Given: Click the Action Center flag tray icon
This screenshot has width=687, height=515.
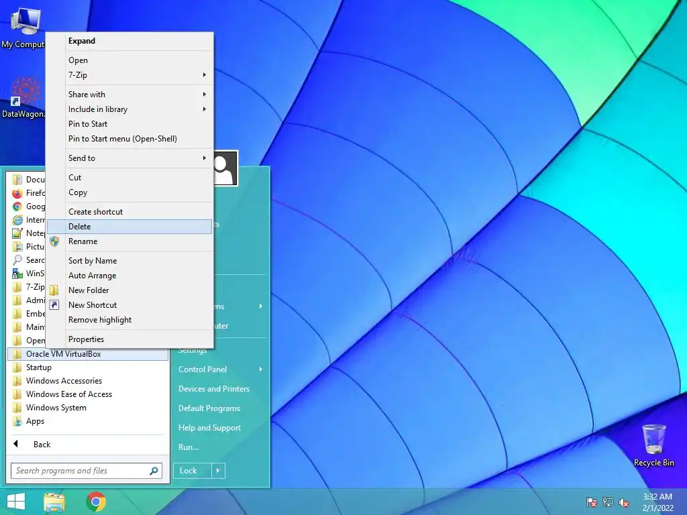Looking at the screenshot, I should 592,502.
